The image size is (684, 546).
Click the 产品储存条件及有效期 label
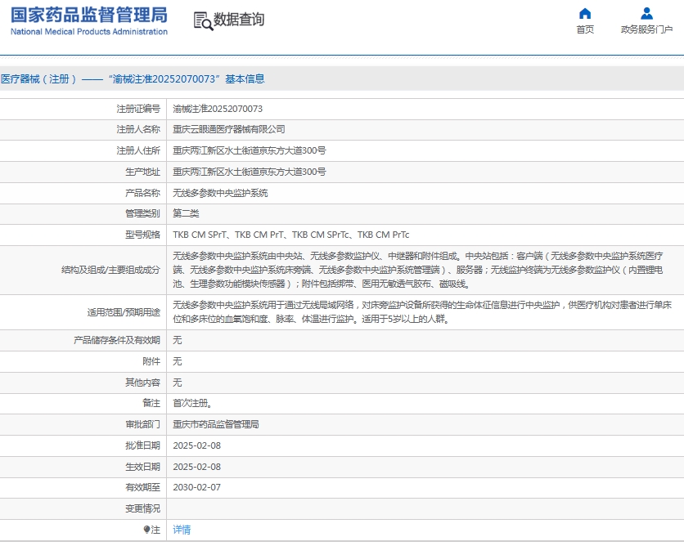point(117,340)
